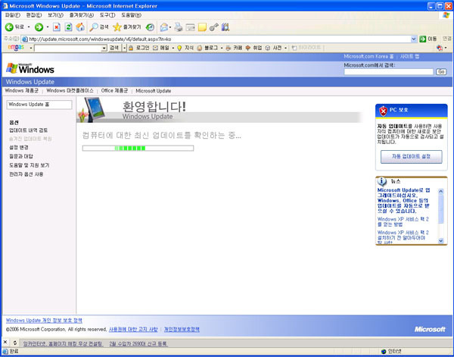Open 블로그 on empas toolbar
Screen dimensions: 454x357
207,48
